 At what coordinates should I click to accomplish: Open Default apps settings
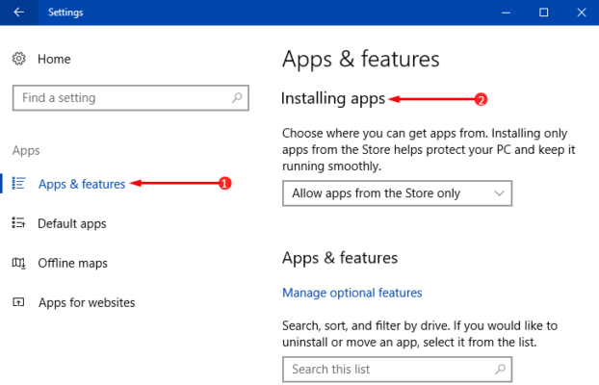click(72, 223)
